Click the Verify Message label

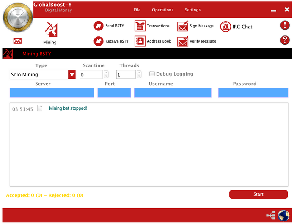coord(203,41)
